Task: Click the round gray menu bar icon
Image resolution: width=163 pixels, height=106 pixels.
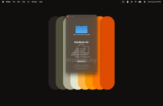Action: pyautogui.click(x=132, y=2)
